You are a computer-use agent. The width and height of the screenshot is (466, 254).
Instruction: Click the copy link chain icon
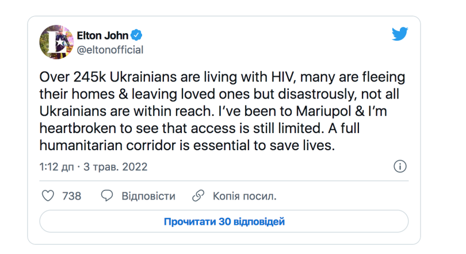pos(198,196)
